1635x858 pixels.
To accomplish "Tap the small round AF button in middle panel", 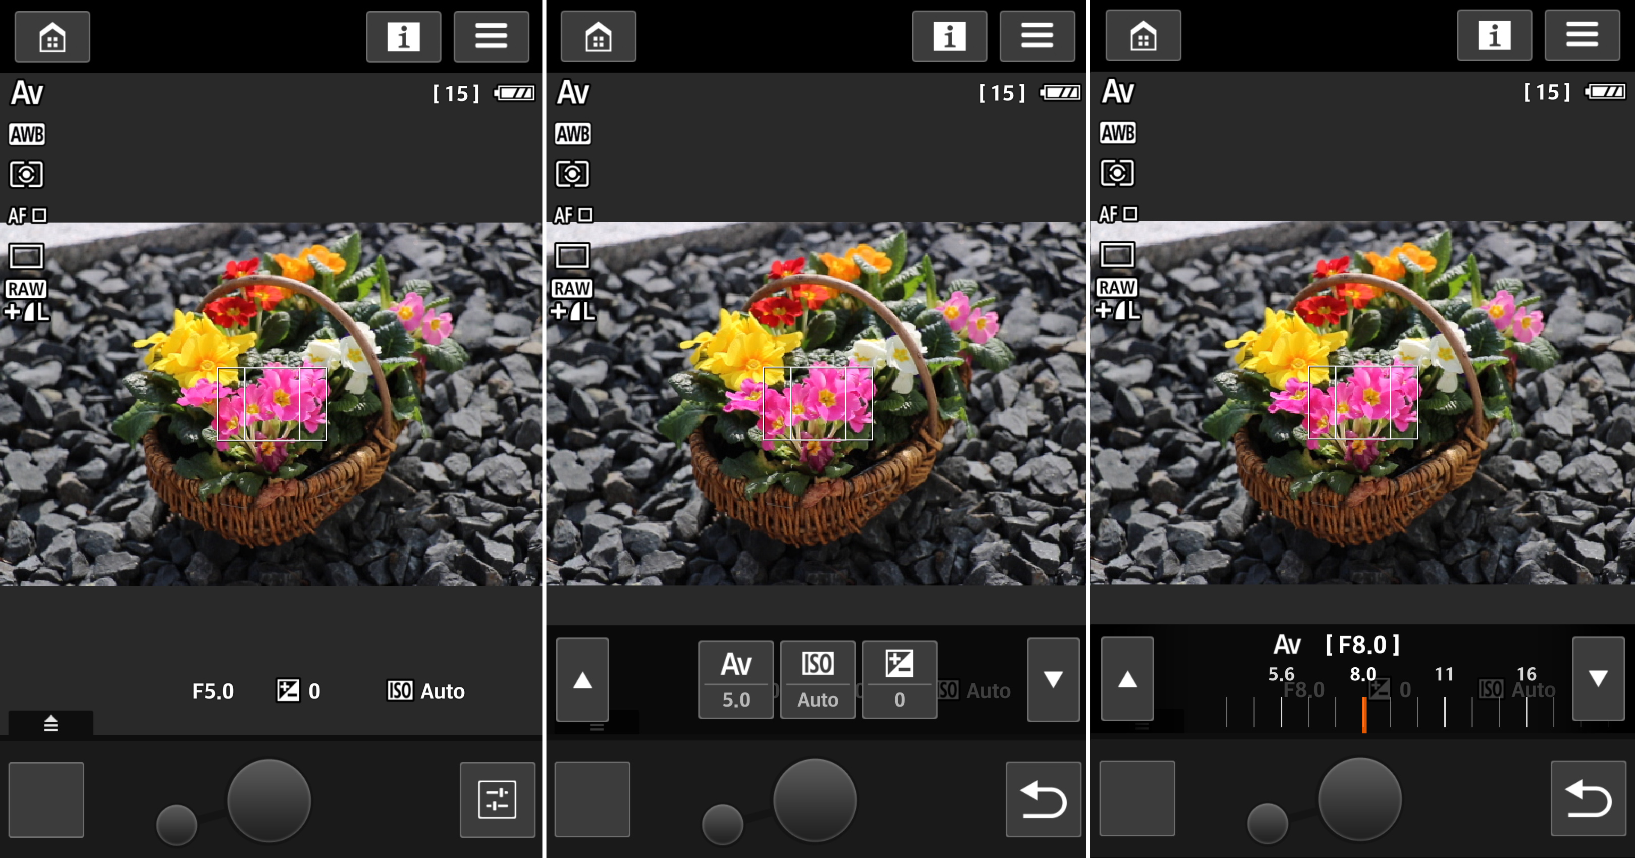I will (x=722, y=824).
